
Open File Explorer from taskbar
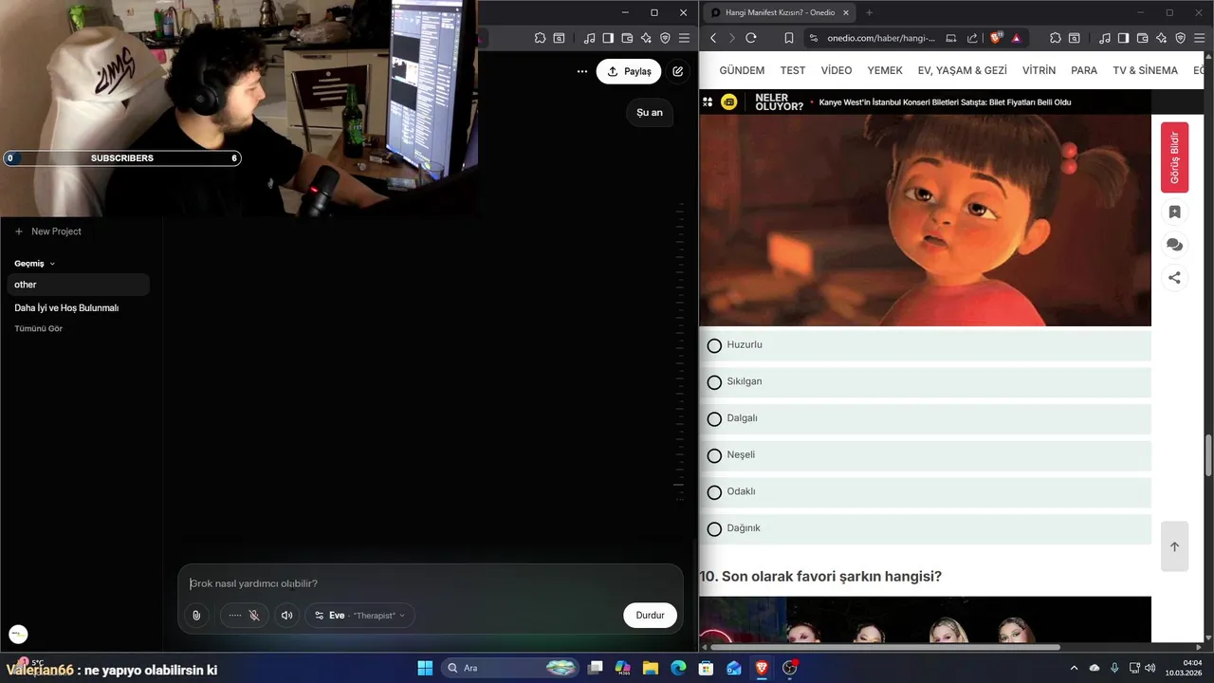[x=651, y=668]
